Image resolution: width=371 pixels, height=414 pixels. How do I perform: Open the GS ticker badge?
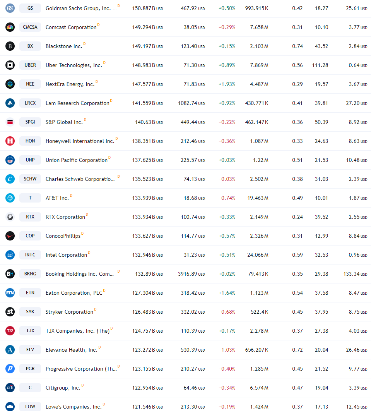click(x=30, y=8)
